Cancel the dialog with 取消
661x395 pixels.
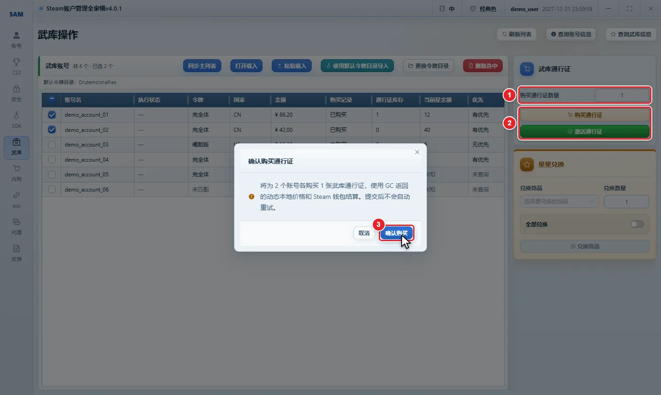pos(364,233)
